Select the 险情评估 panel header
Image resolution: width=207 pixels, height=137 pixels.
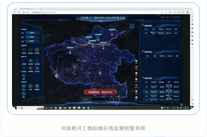[x=148, y=52]
